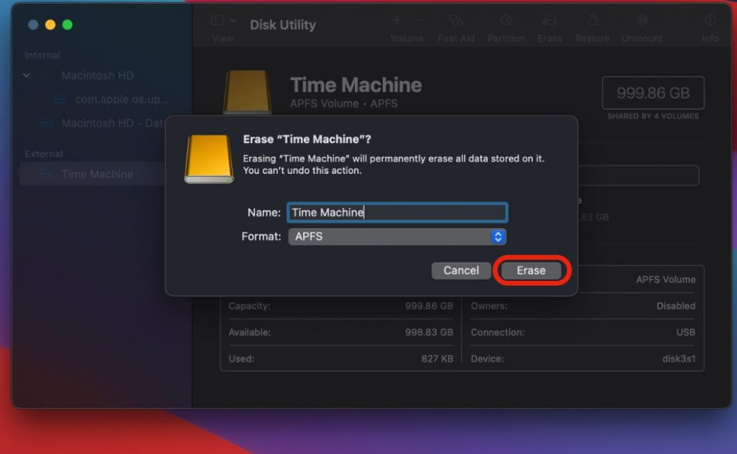The width and height of the screenshot is (737, 454).
Task: Collapse the Macintosh HD disclosure triangle
Action: tap(27, 75)
